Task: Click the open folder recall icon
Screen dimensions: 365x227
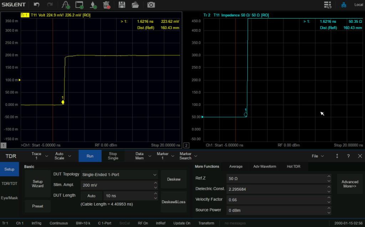Action: tap(135, 5)
